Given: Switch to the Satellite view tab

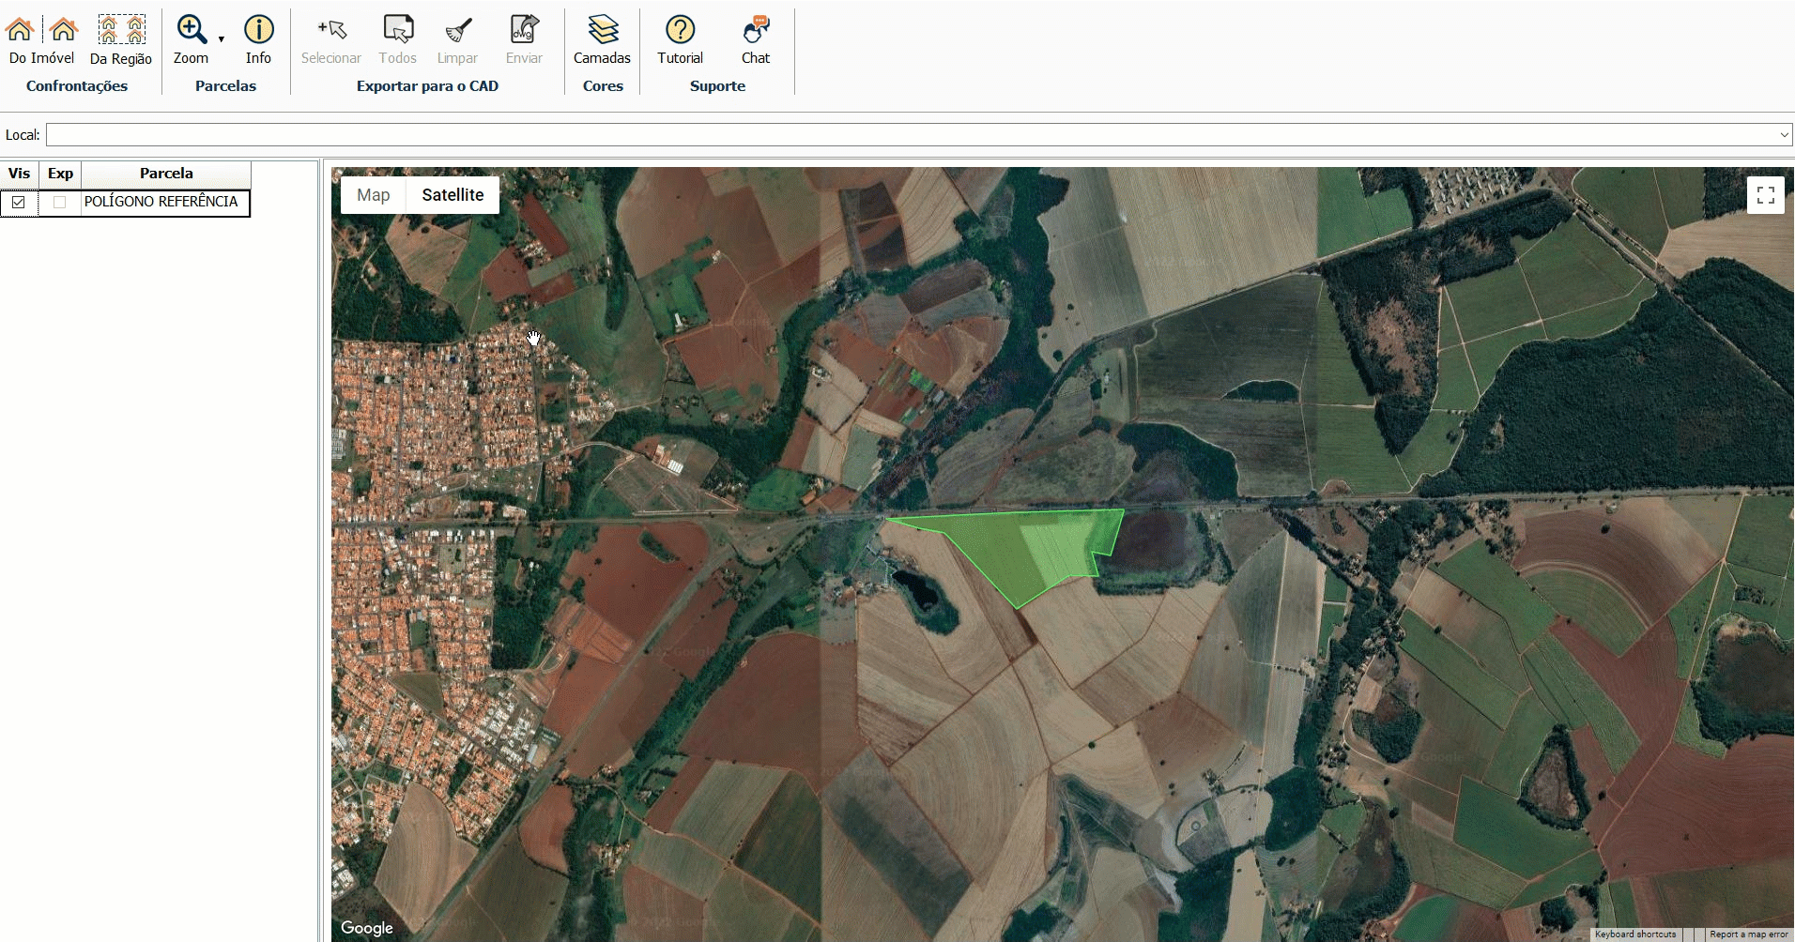Looking at the screenshot, I should pos(453,195).
